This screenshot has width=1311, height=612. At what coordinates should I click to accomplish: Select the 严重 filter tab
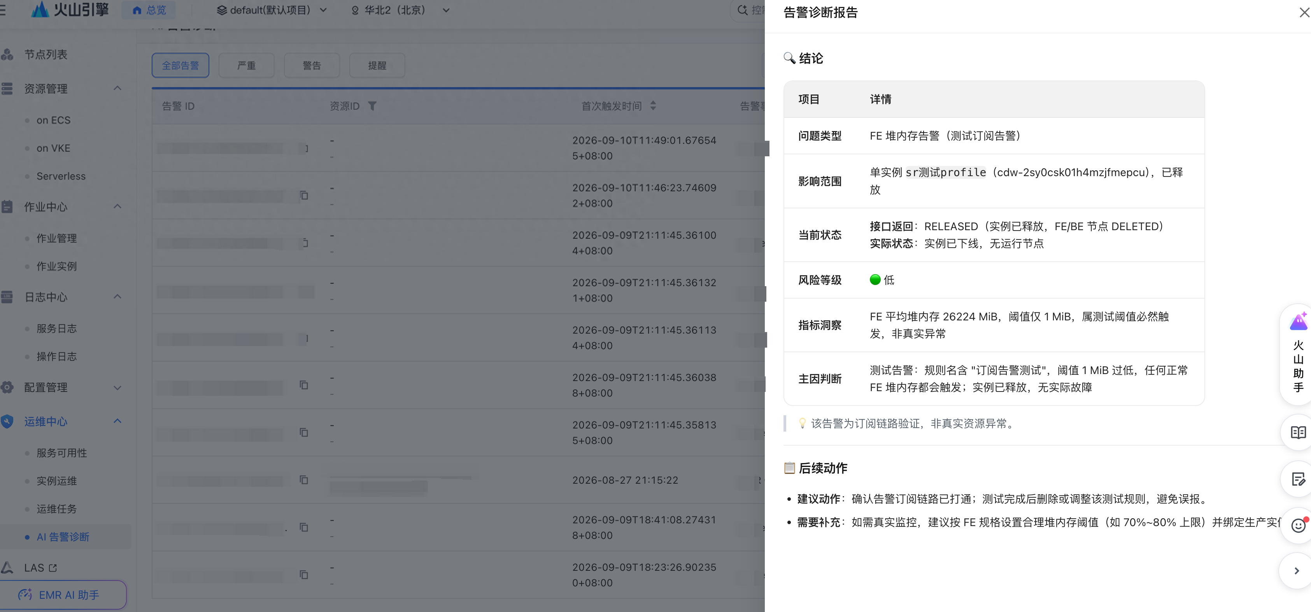(x=246, y=66)
